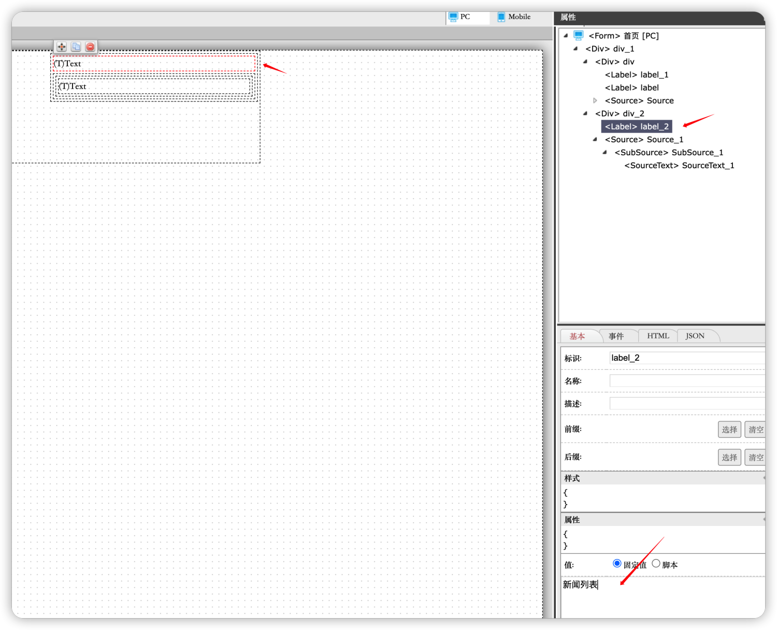Click the monitor icon beside Form 首页
Screen dimensions: 777x630
[579, 36]
